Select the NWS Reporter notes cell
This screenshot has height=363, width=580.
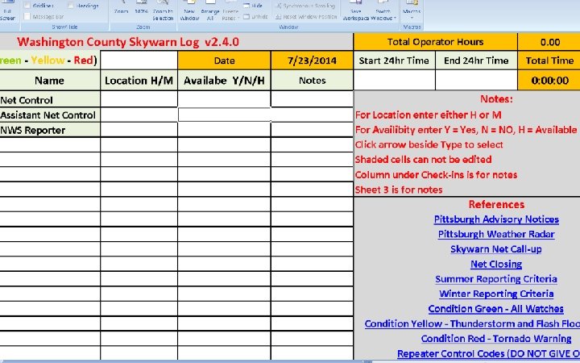click(313, 130)
